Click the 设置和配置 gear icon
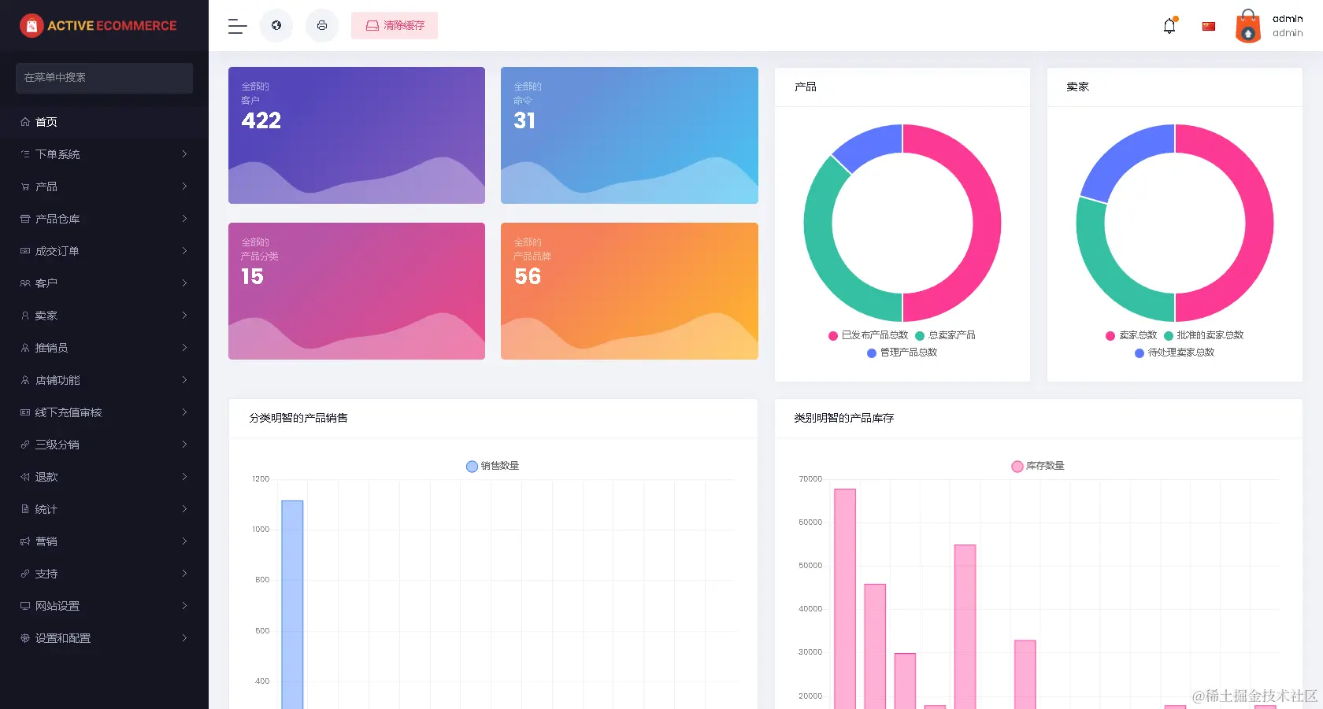This screenshot has width=1323, height=709. pyautogui.click(x=25, y=638)
